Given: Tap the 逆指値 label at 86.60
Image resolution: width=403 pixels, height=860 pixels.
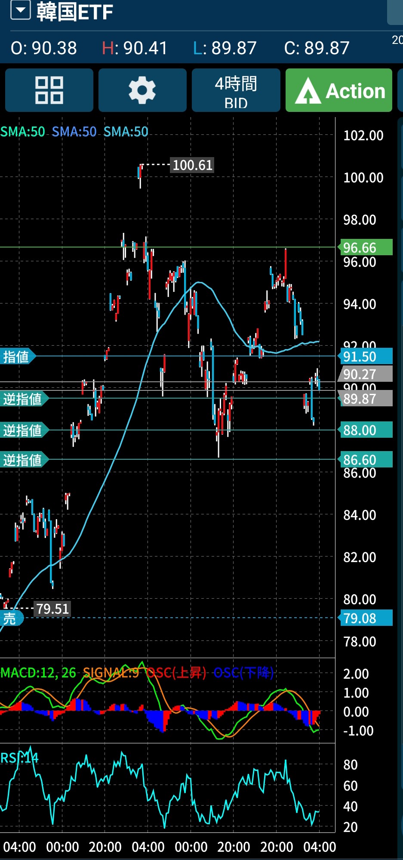Looking at the screenshot, I should 23,460.
